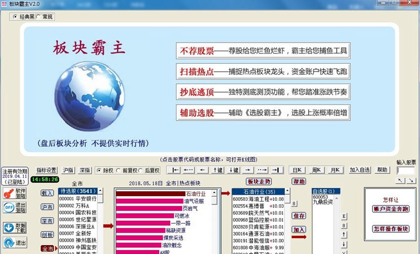The height and width of the screenshot is (254, 420).
Task: Click the 石油行业 dark red bar
Action: point(150,194)
